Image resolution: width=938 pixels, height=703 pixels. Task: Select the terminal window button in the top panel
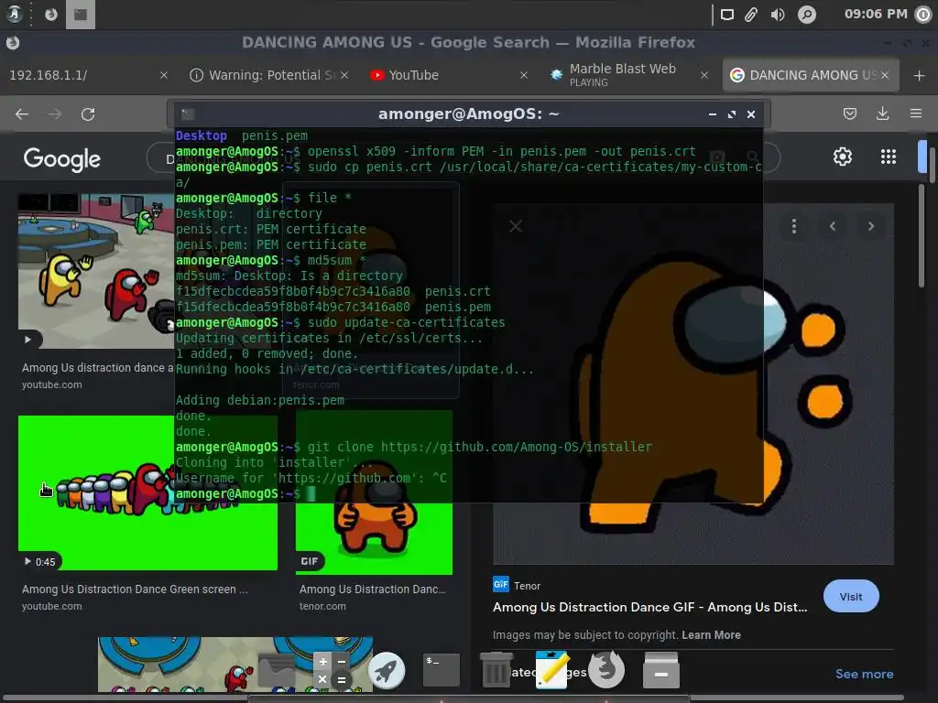click(81, 15)
